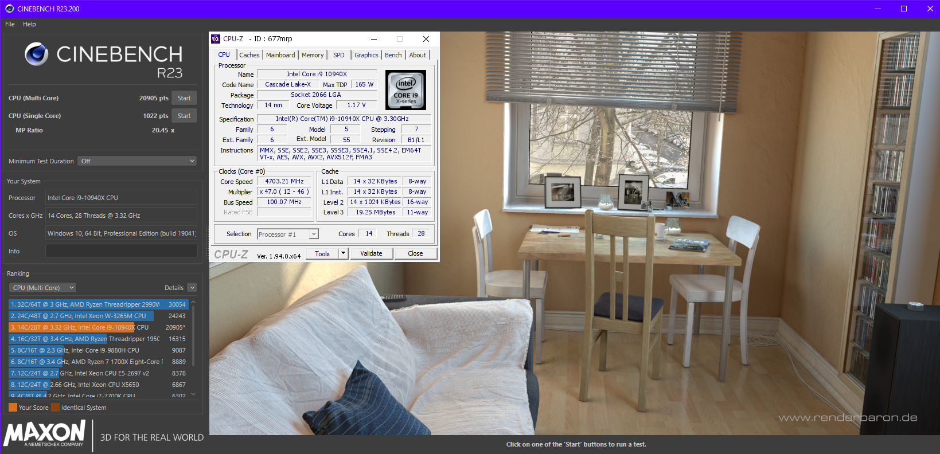Click the Cinebench title bar app icon
The image size is (940, 454).
point(9,9)
